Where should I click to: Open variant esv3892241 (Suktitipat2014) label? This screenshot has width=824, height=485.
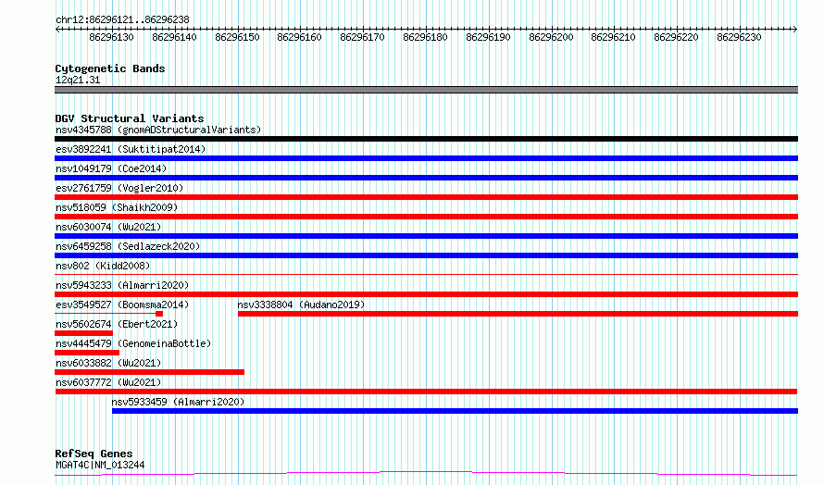pos(131,149)
